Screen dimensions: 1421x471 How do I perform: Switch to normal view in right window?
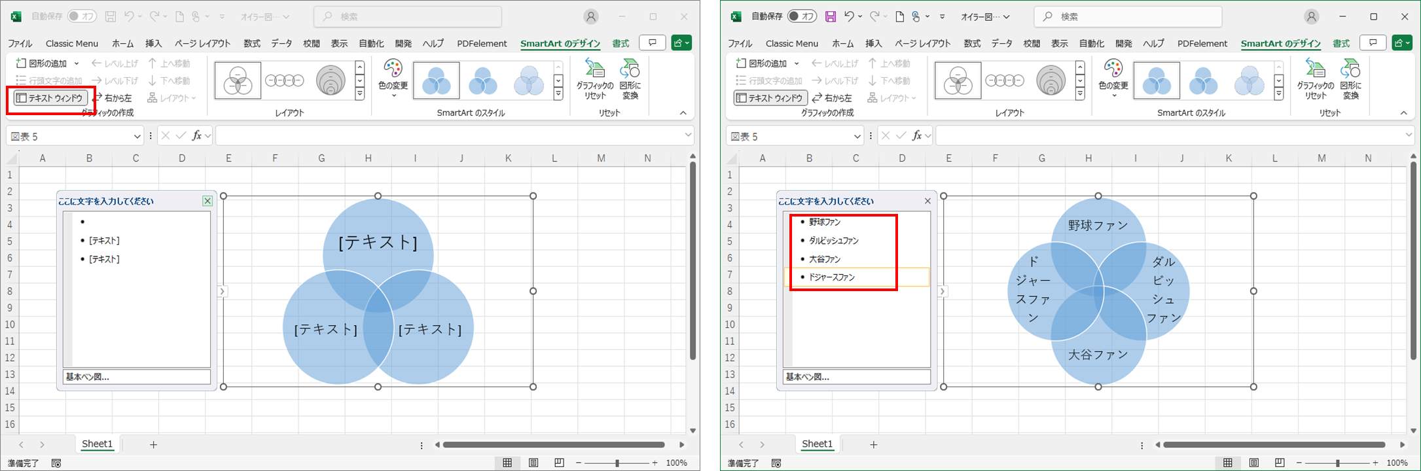pos(1227,462)
